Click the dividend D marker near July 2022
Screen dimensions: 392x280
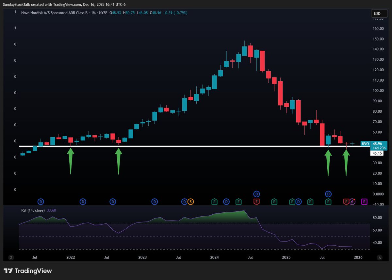point(113,202)
